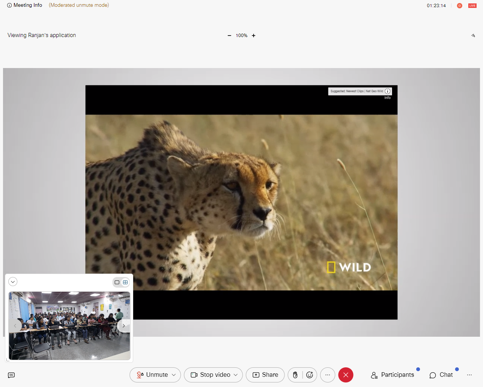Switch thumbnail panel to single view
Image resolution: width=483 pixels, height=387 pixels.
117,282
